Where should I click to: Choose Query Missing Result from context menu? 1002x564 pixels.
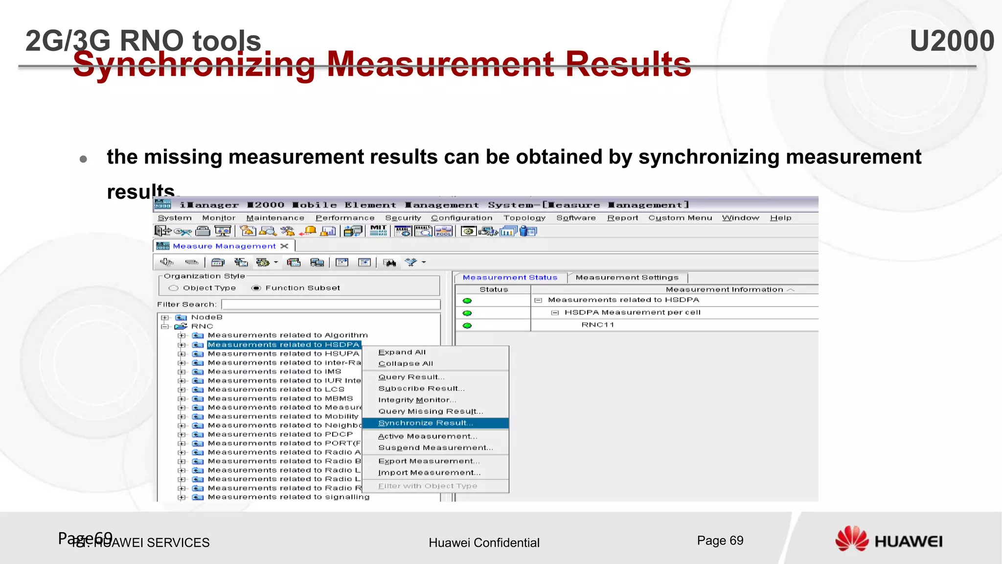(435, 411)
